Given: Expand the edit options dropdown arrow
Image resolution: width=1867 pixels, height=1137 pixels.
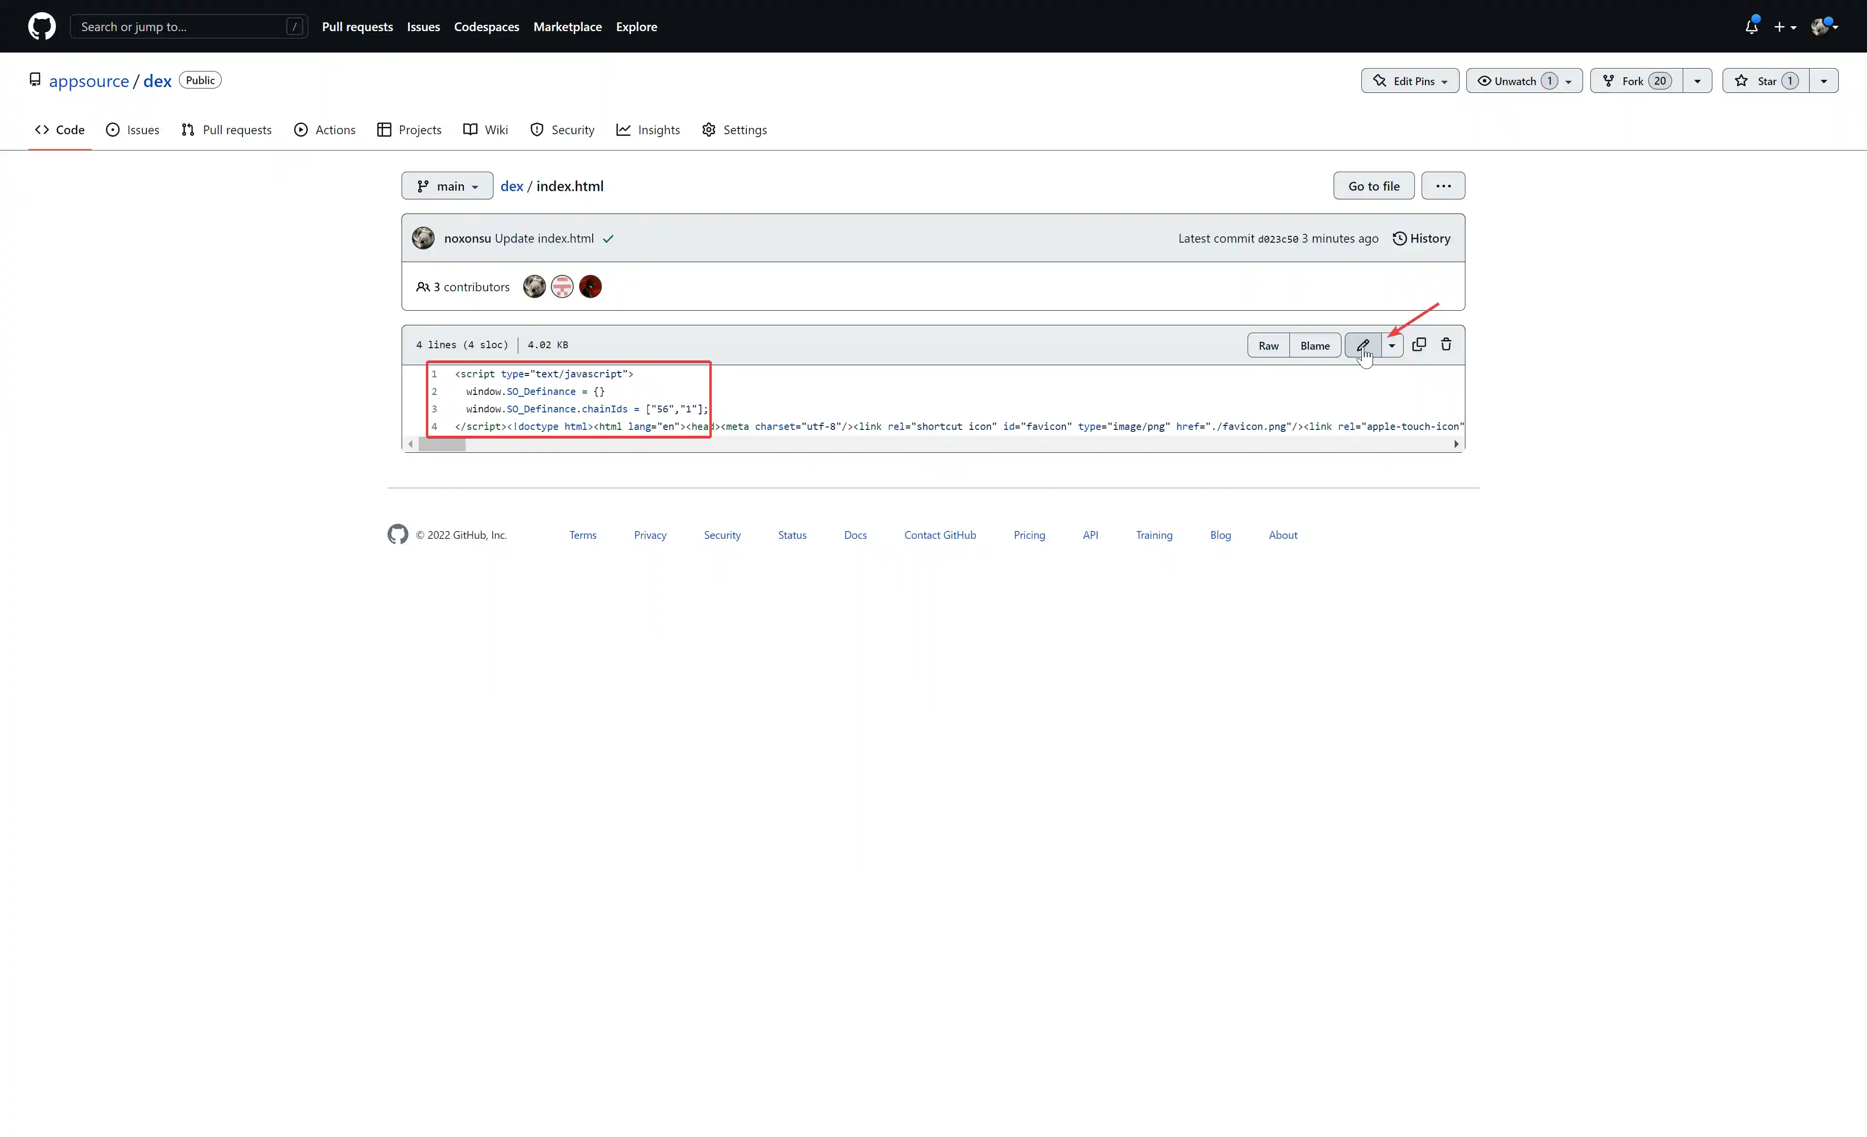Looking at the screenshot, I should click(1392, 346).
